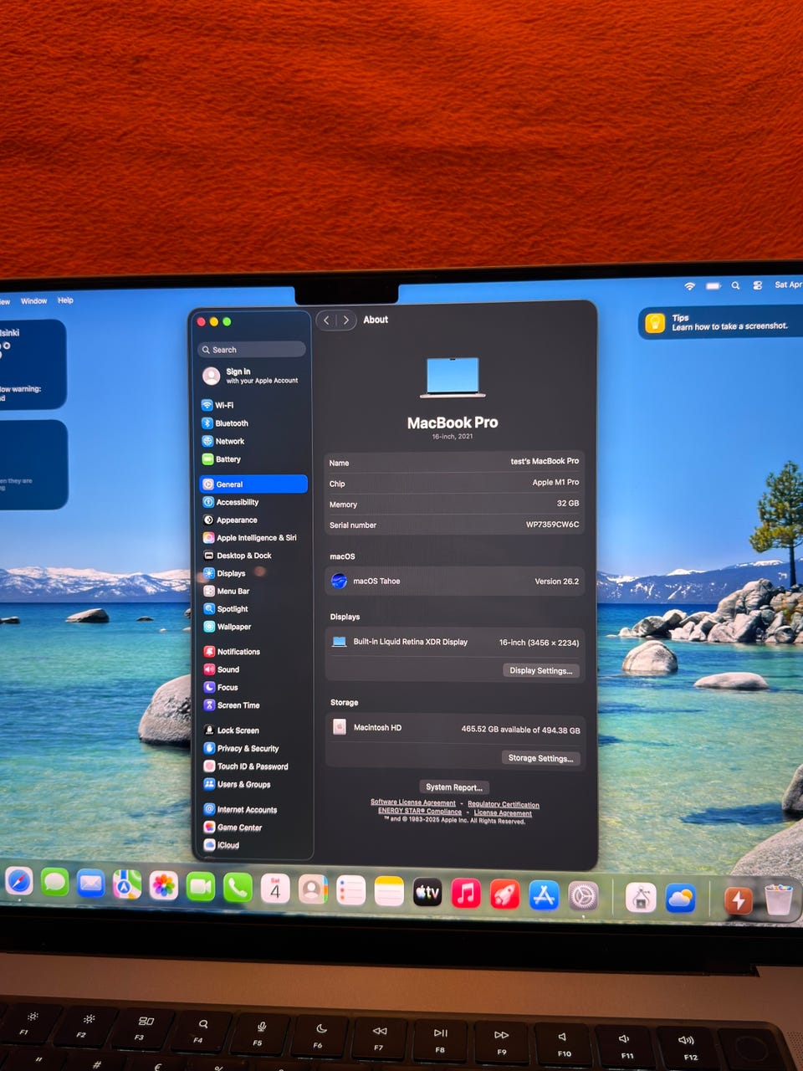Open the Regulatory Certification link
Image resolution: width=803 pixels, height=1071 pixels.
(x=504, y=805)
